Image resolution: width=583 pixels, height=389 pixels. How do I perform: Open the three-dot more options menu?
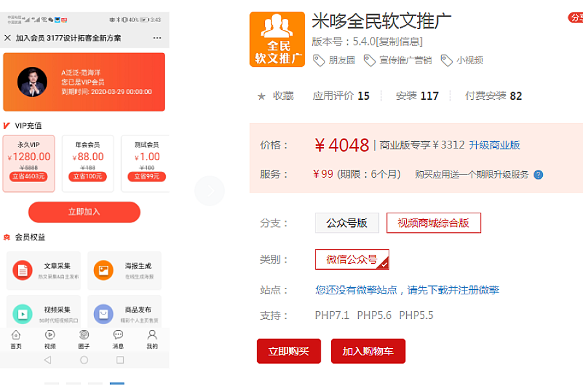[x=157, y=38]
